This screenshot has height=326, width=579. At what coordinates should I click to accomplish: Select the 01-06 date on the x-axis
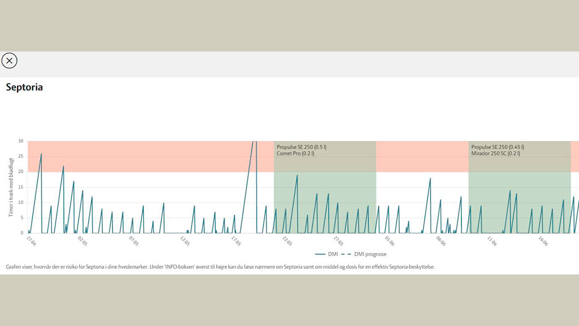pos(389,241)
